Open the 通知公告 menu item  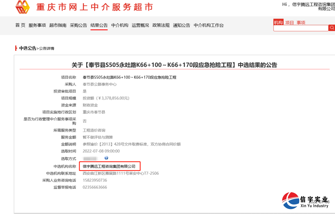(x=181, y=25)
